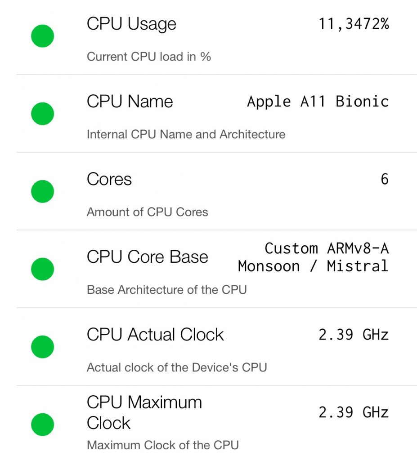417x460 pixels.
Task: Click the core count value 6
Action: click(x=384, y=179)
